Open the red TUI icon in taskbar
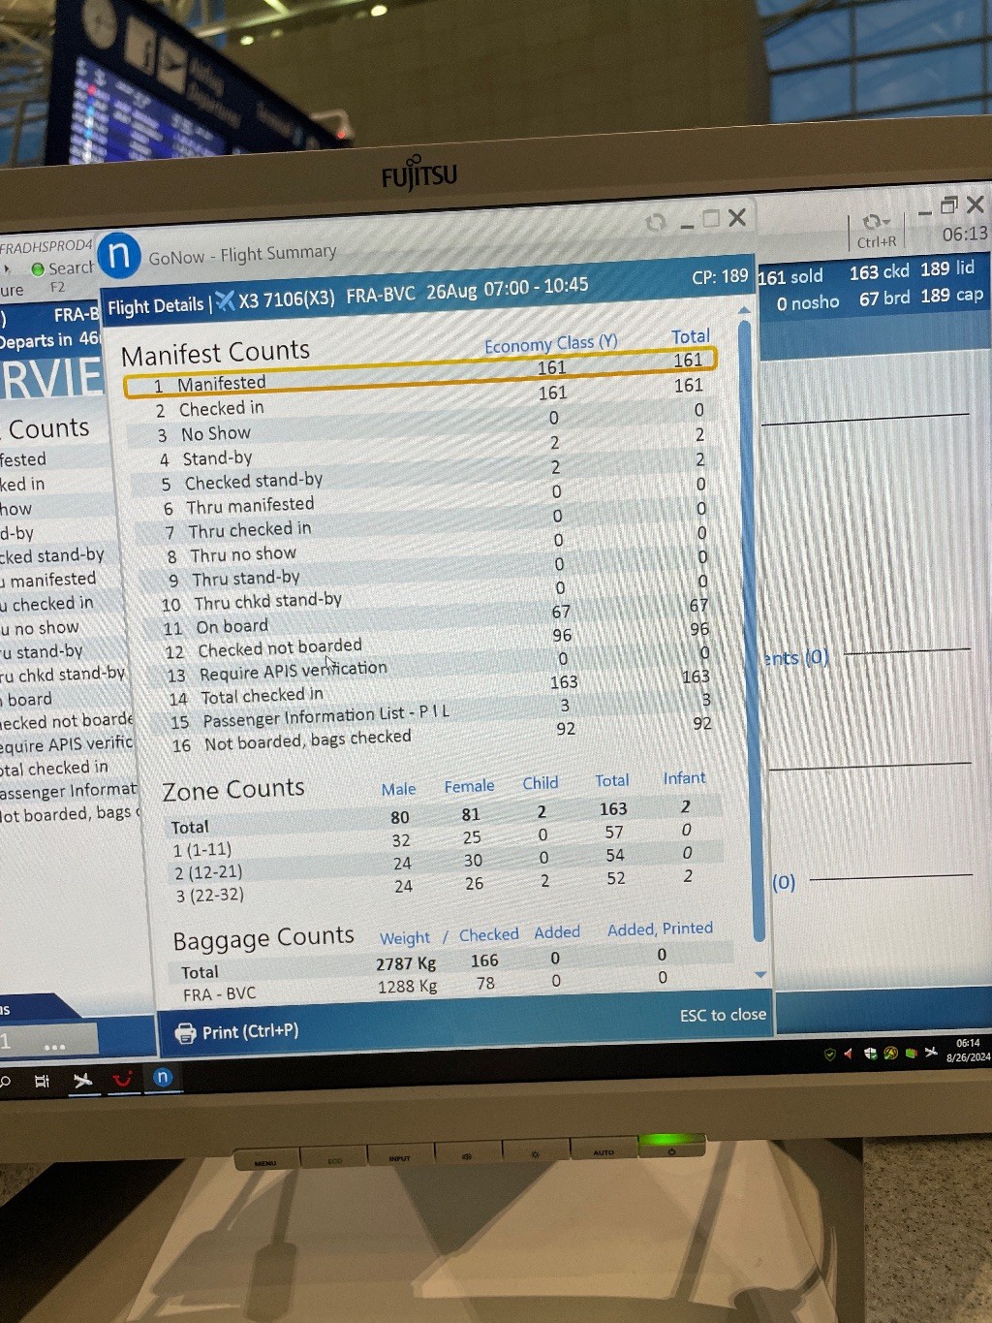 [122, 1079]
